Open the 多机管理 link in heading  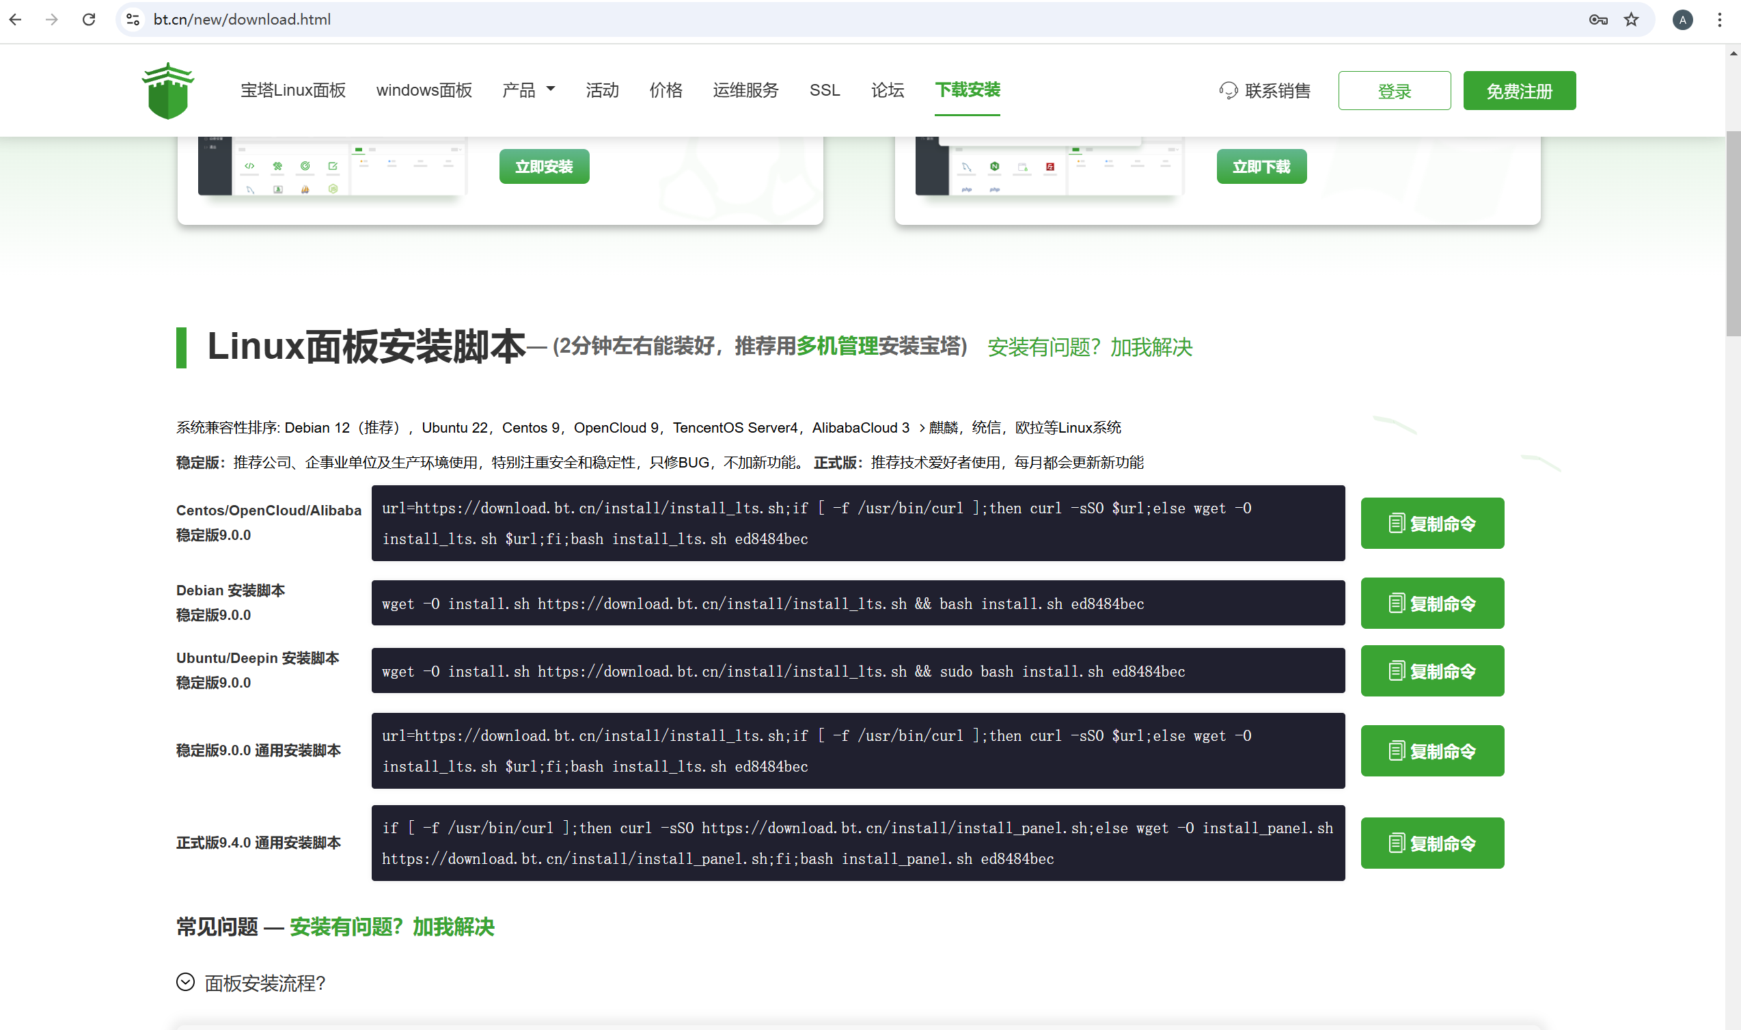[837, 346]
